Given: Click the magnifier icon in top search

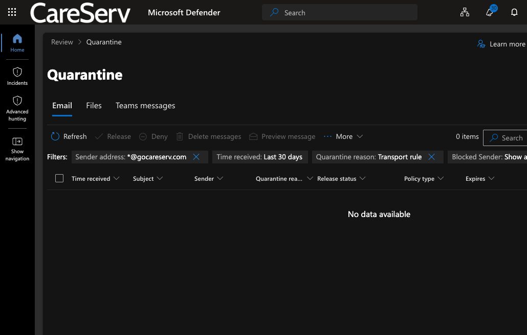Looking at the screenshot, I should click(x=274, y=12).
